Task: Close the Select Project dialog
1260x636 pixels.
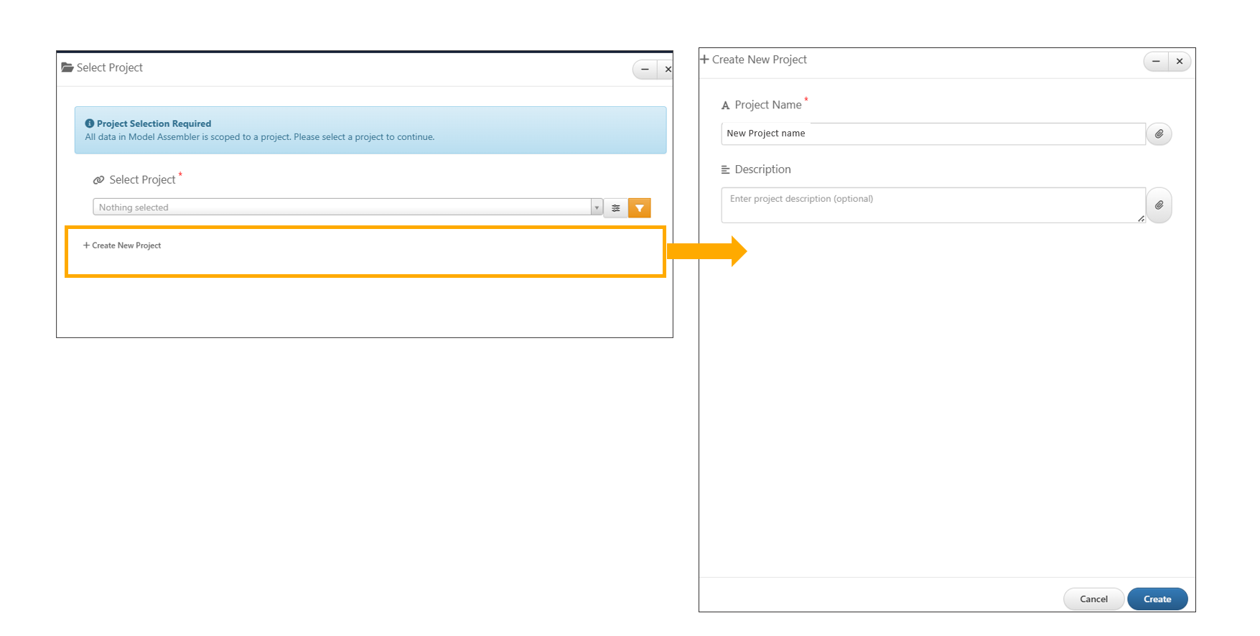Action: (x=668, y=70)
